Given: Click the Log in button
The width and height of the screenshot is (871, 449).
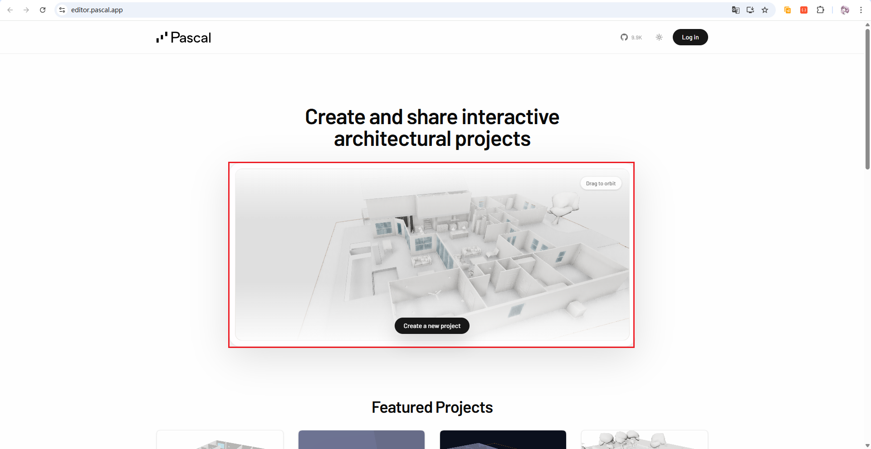Looking at the screenshot, I should pyautogui.click(x=690, y=38).
